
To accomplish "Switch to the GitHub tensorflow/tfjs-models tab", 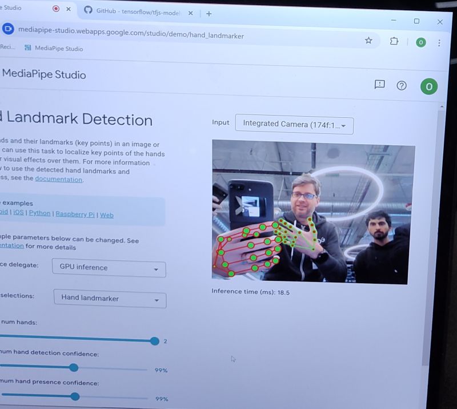I will 137,11.
